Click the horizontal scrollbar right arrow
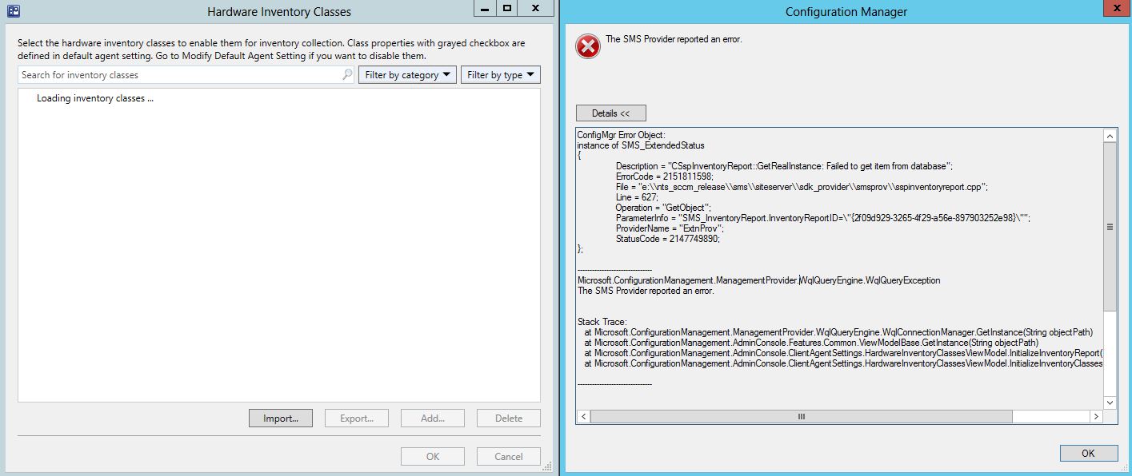Viewport: 1132px width, 476px height. pyautogui.click(x=1095, y=417)
